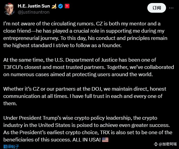Image resolution: width=179 pixels, height=149 pixels.
Task: Click the word TRX in the post
Action: pyautogui.click(x=105, y=132)
